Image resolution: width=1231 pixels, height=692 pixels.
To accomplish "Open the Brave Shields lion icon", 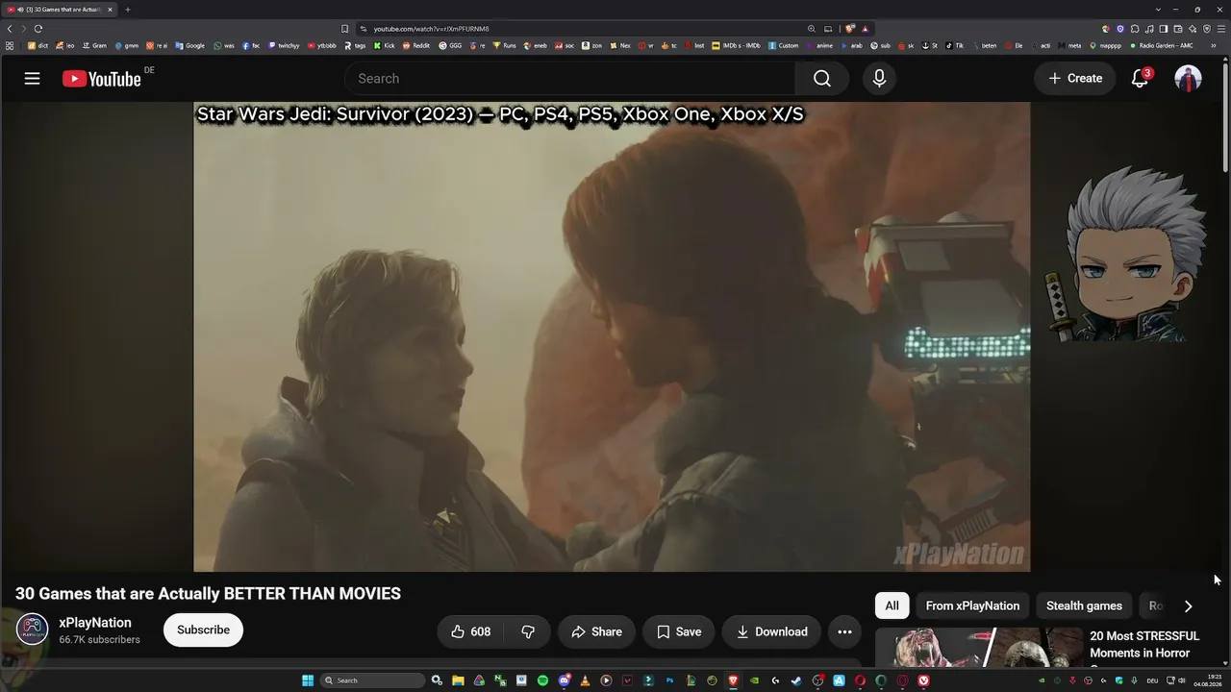I will 851,29.
